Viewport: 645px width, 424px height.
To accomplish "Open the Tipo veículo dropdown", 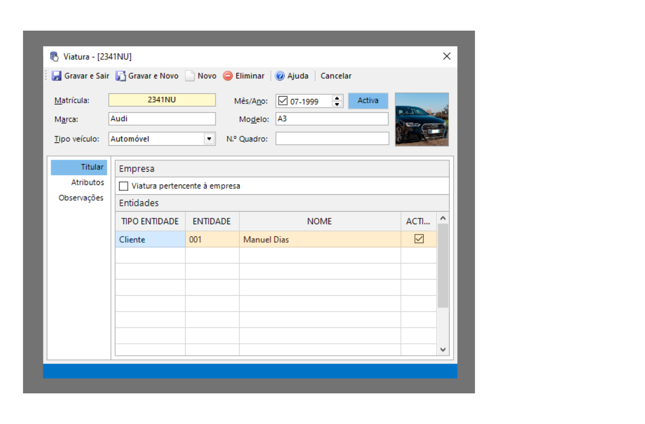I will click(x=209, y=139).
